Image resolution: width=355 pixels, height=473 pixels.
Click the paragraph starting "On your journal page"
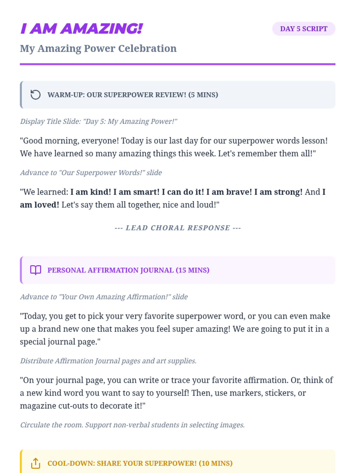click(x=176, y=393)
